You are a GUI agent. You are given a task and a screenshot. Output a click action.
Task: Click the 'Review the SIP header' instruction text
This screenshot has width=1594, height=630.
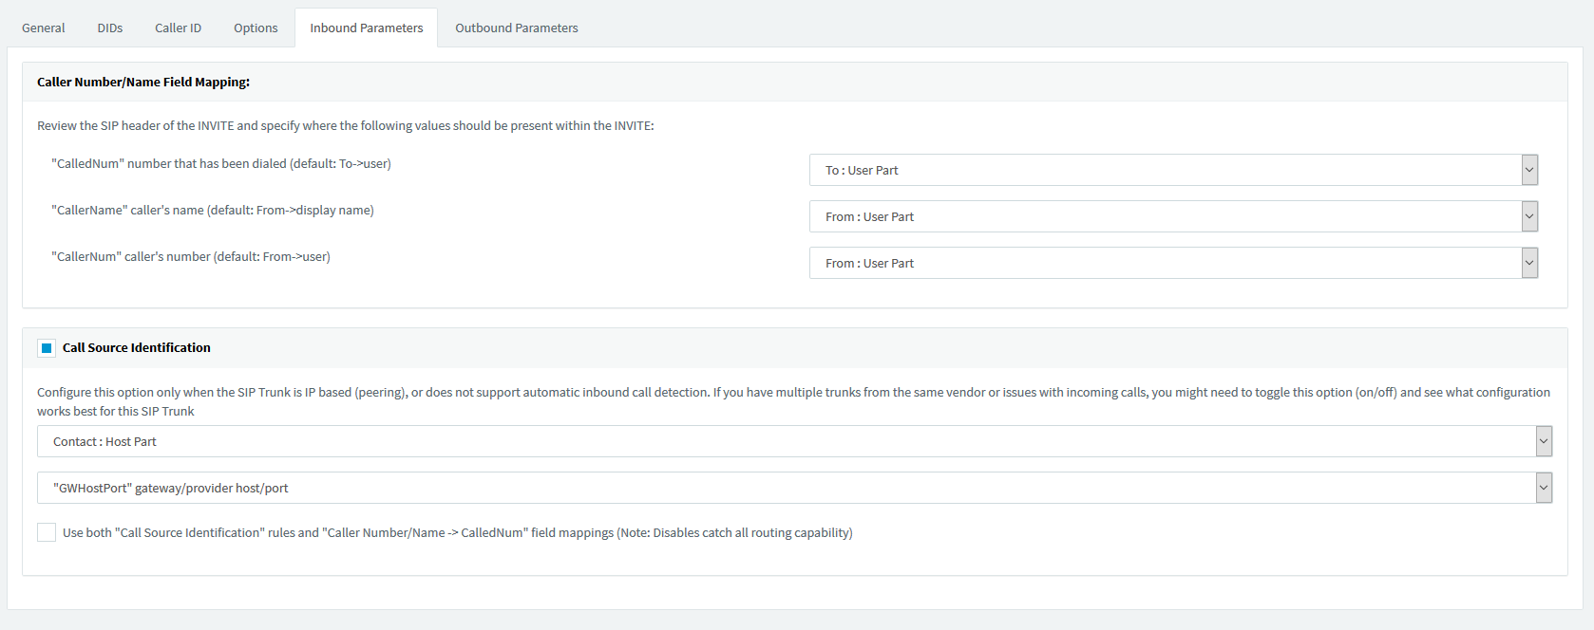[345, 126]
